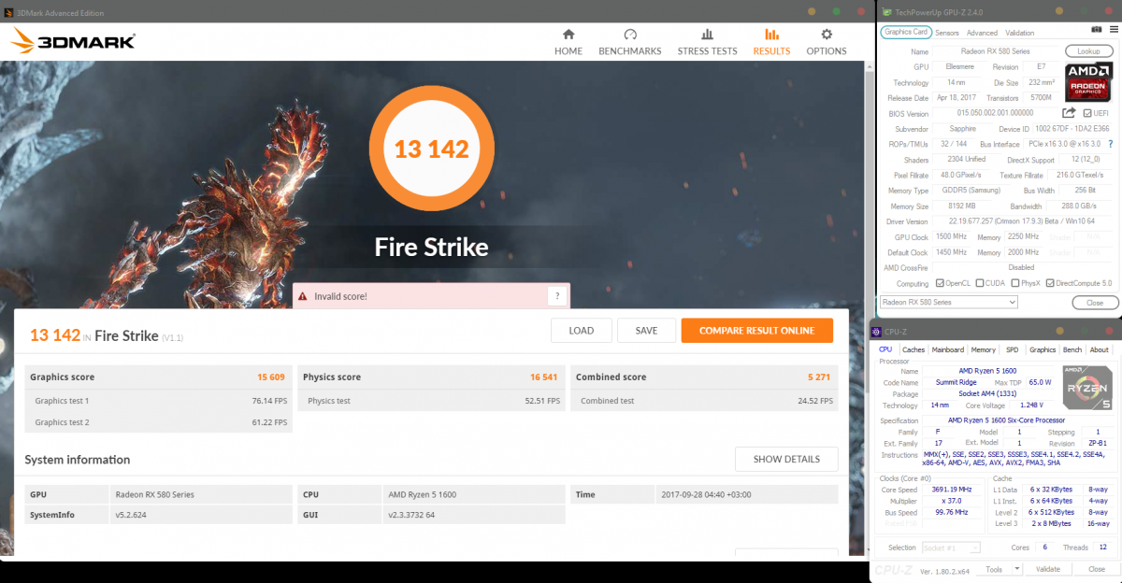This screenshot has width=1122, height=583.
Task: Select the CPU tab in CPU-Z
Action: coord(885,349)
